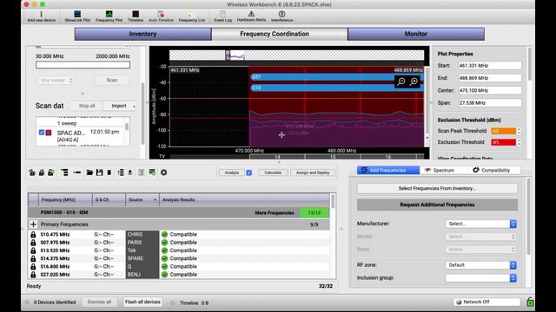Click lock icon for 527.025 MHz row
Image resolution: width=556 pixels, height=312 pixels.
(33, 275)
